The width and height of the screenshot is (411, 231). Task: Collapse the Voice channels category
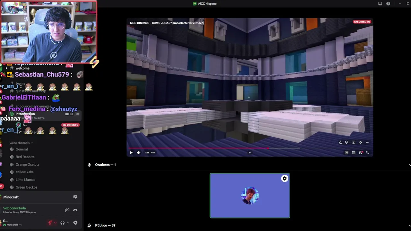point(21,143)
